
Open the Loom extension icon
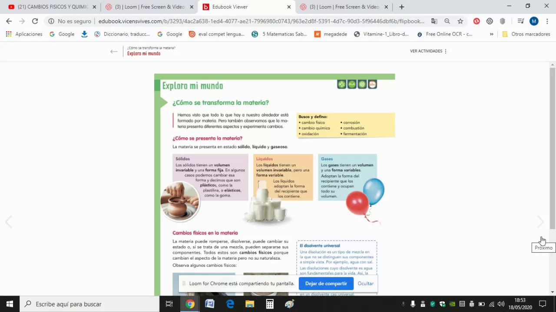[x=490, y=21]
